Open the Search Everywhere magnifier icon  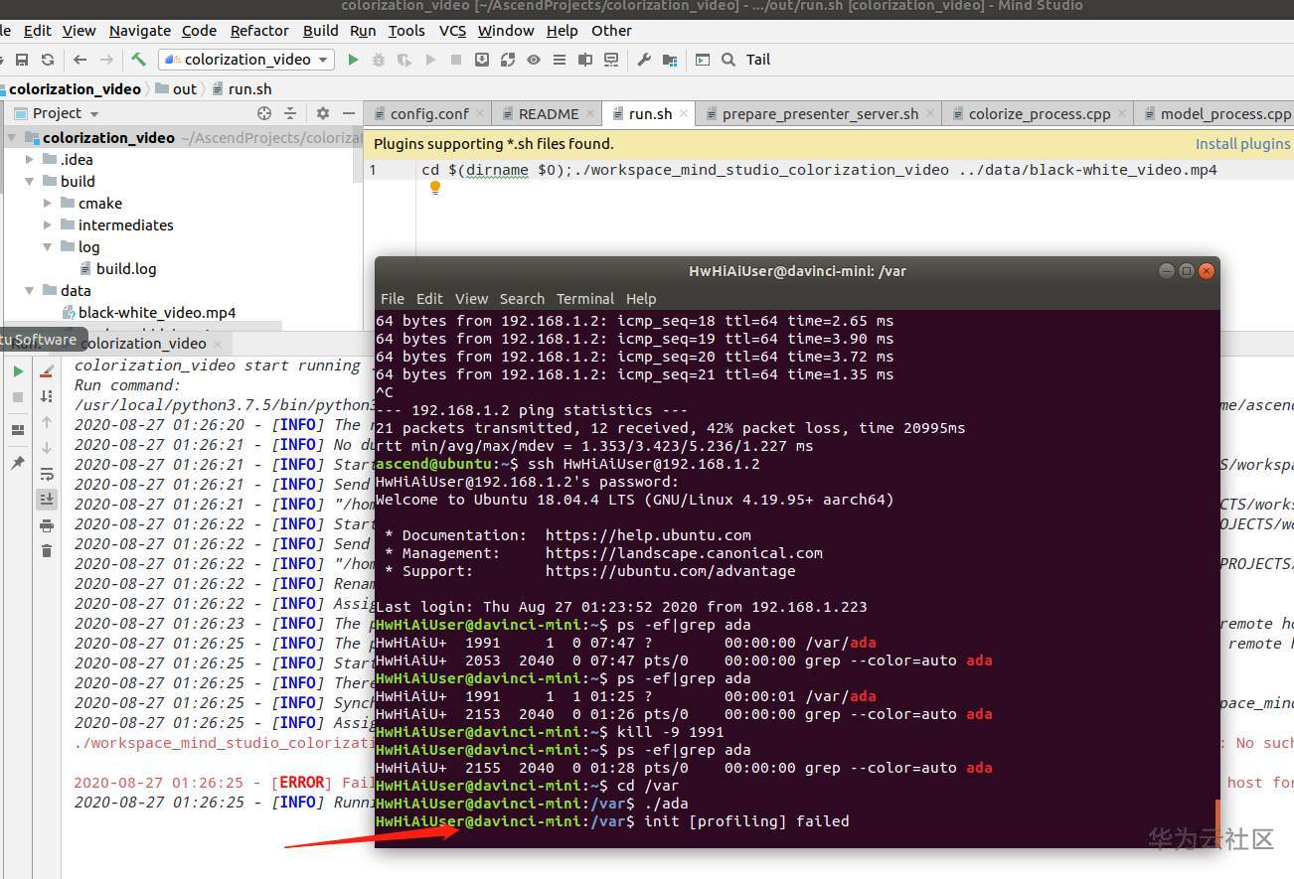(728, 60)
